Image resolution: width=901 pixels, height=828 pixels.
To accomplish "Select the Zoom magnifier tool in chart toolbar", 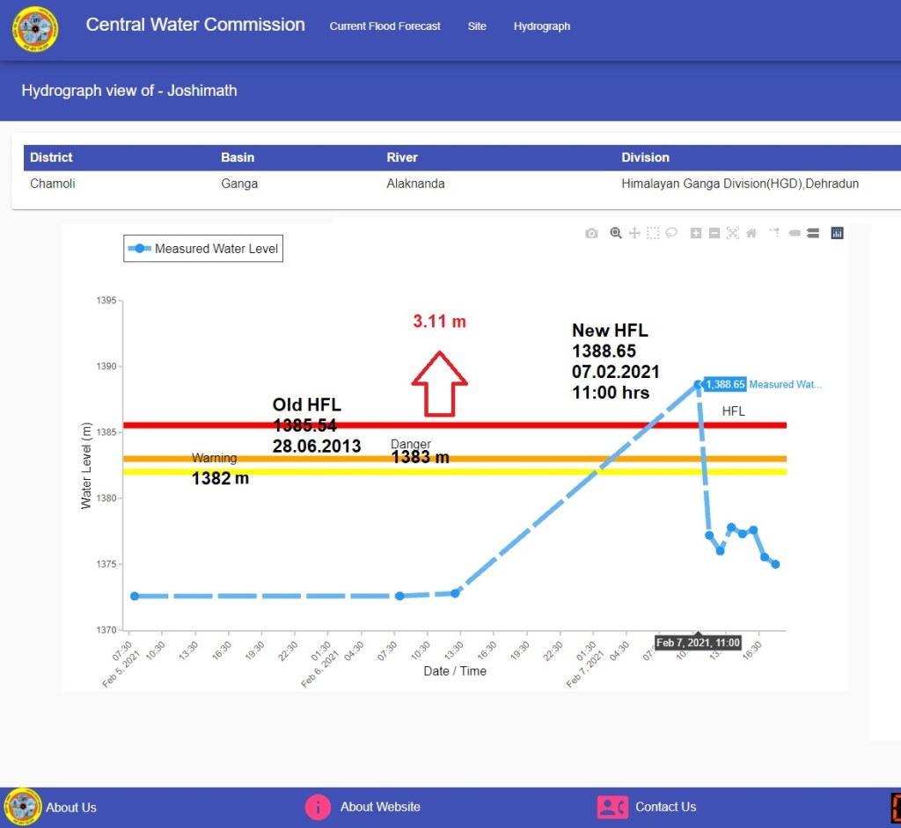I will point(616,233).
